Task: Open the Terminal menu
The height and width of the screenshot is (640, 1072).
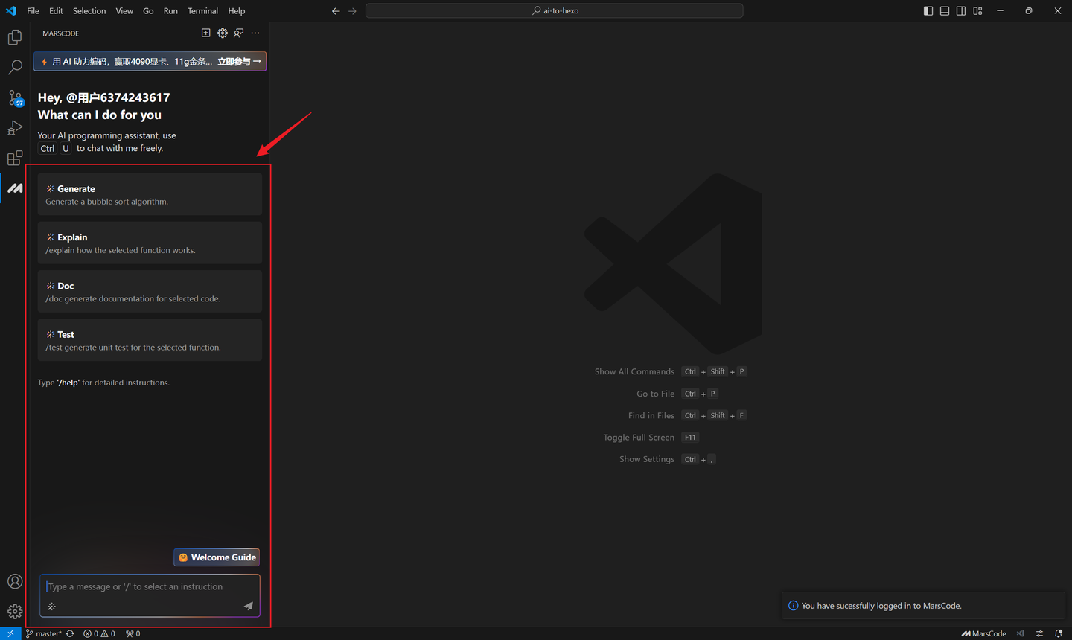Action: (x=202, y=11)
